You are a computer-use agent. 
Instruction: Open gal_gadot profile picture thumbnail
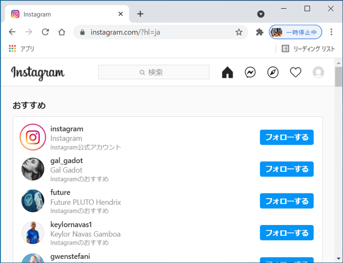click(x=32, y=169)
